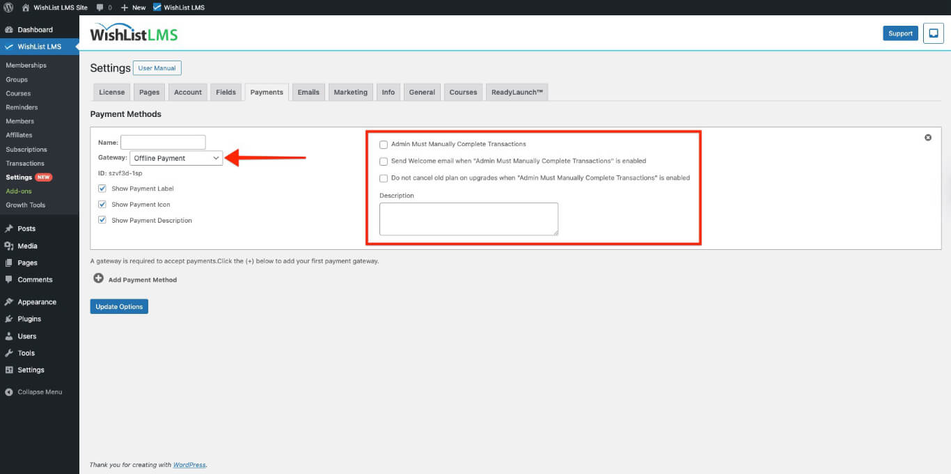Click the plus New icon in admin bar
The image size is (951, 474).
click(125, 7)
